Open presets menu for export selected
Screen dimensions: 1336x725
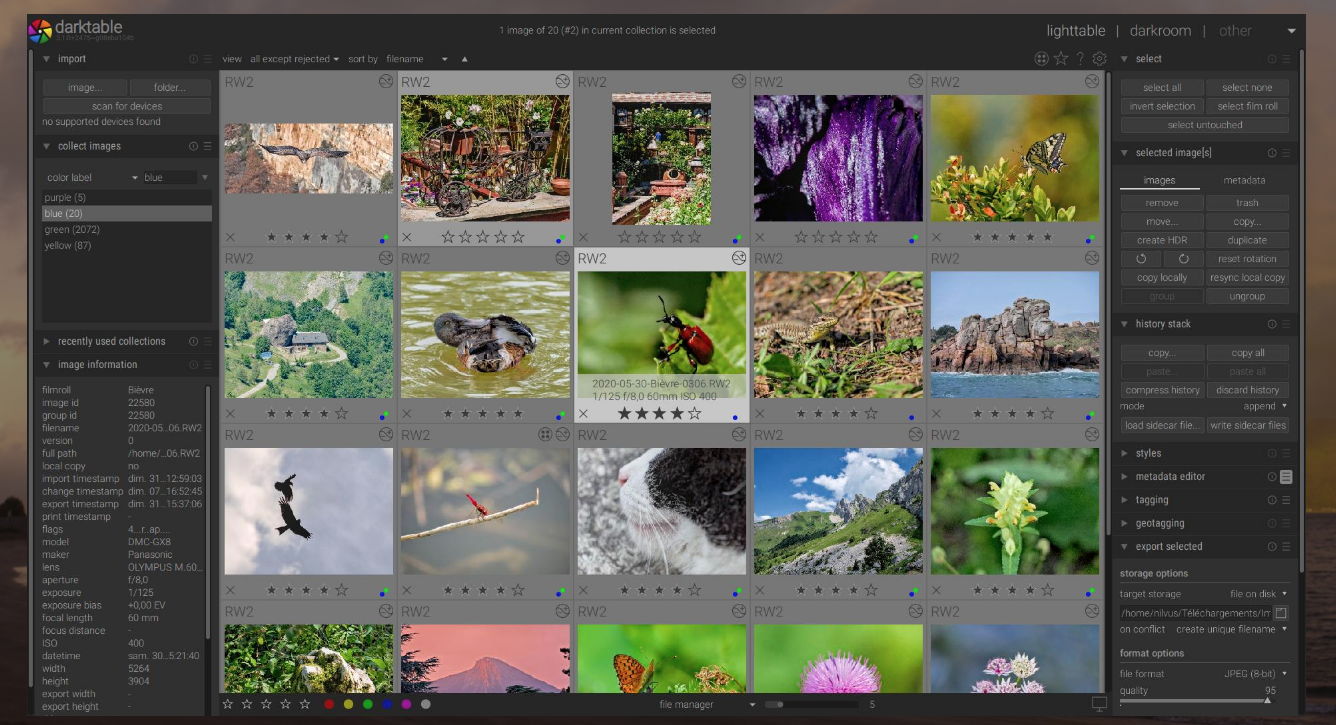pos(1286,546)
